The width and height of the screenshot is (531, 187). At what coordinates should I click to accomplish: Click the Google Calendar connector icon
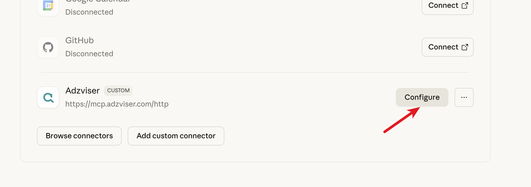pos(48,5)
